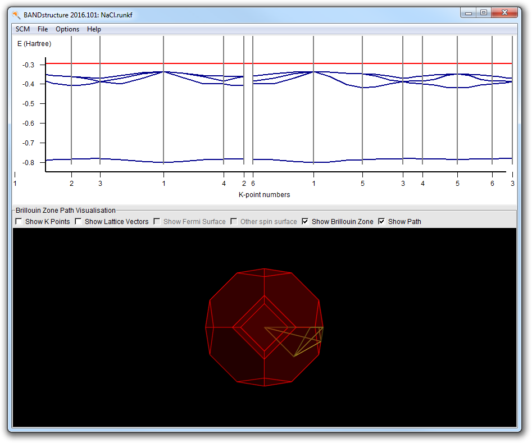Click the lowest band curve near -0.8
The image size is (532, 443).
click(x=279, y=160)
